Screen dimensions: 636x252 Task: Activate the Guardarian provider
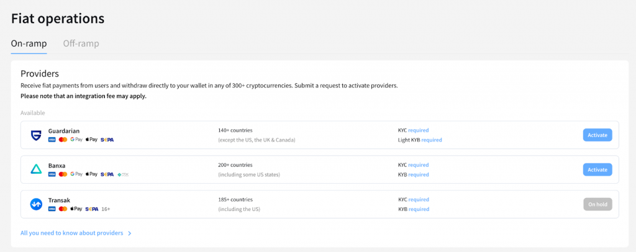click(x=597, y=135)
